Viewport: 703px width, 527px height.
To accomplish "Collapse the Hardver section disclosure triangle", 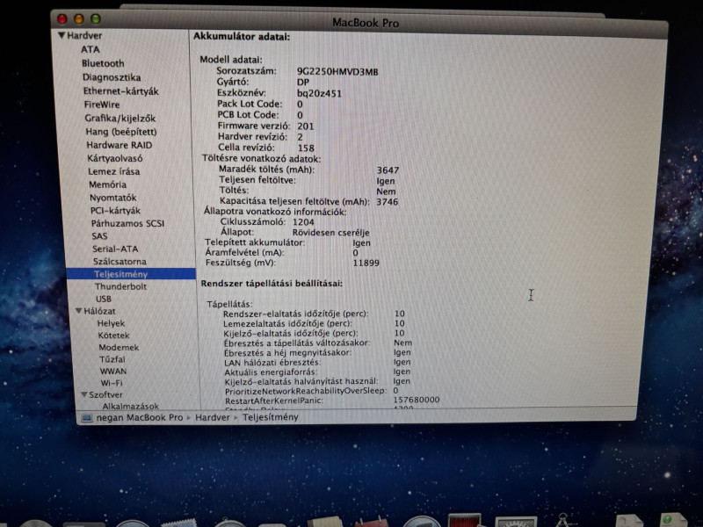I will [x=62, y=35].
